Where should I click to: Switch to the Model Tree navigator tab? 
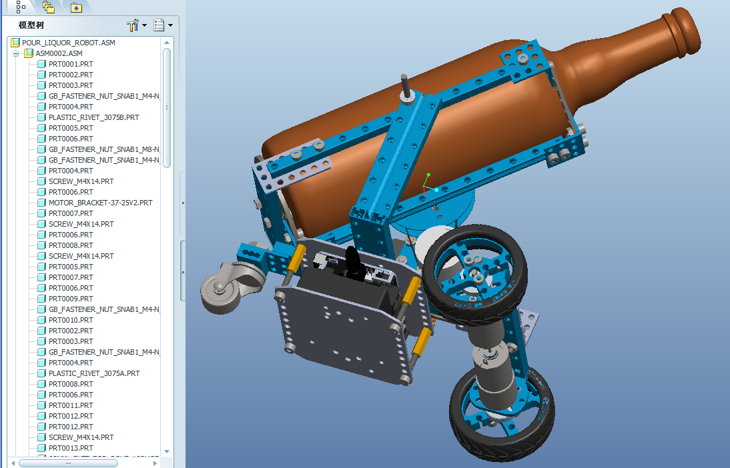click(x=21, y=7)
